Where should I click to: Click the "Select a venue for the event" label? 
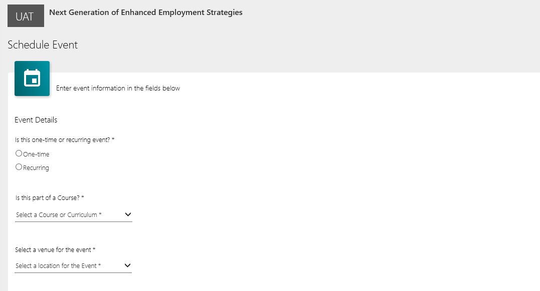tap(53, 249)
